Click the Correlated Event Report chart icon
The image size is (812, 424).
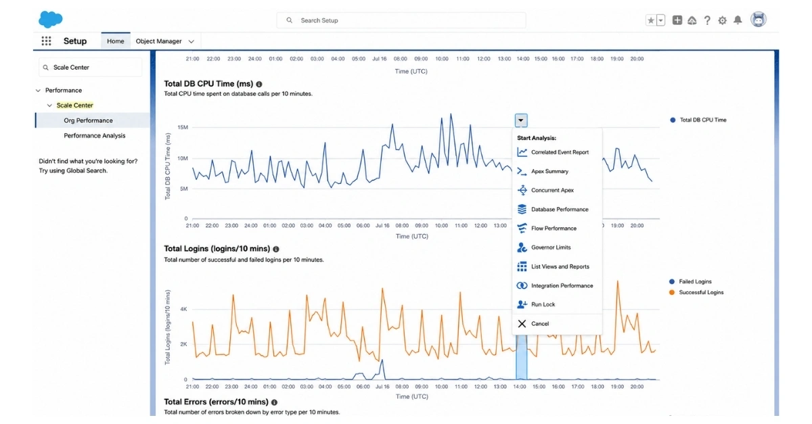pyautogui.click(x=522, y=152)
